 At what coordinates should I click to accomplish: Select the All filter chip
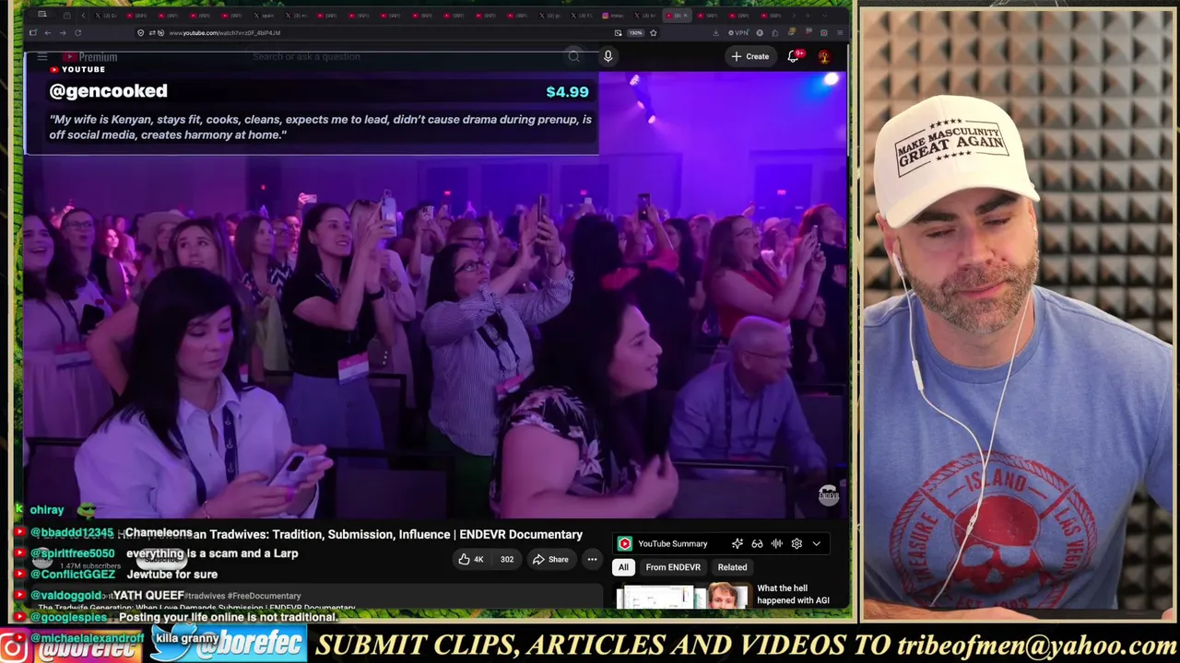click(623, 567)
